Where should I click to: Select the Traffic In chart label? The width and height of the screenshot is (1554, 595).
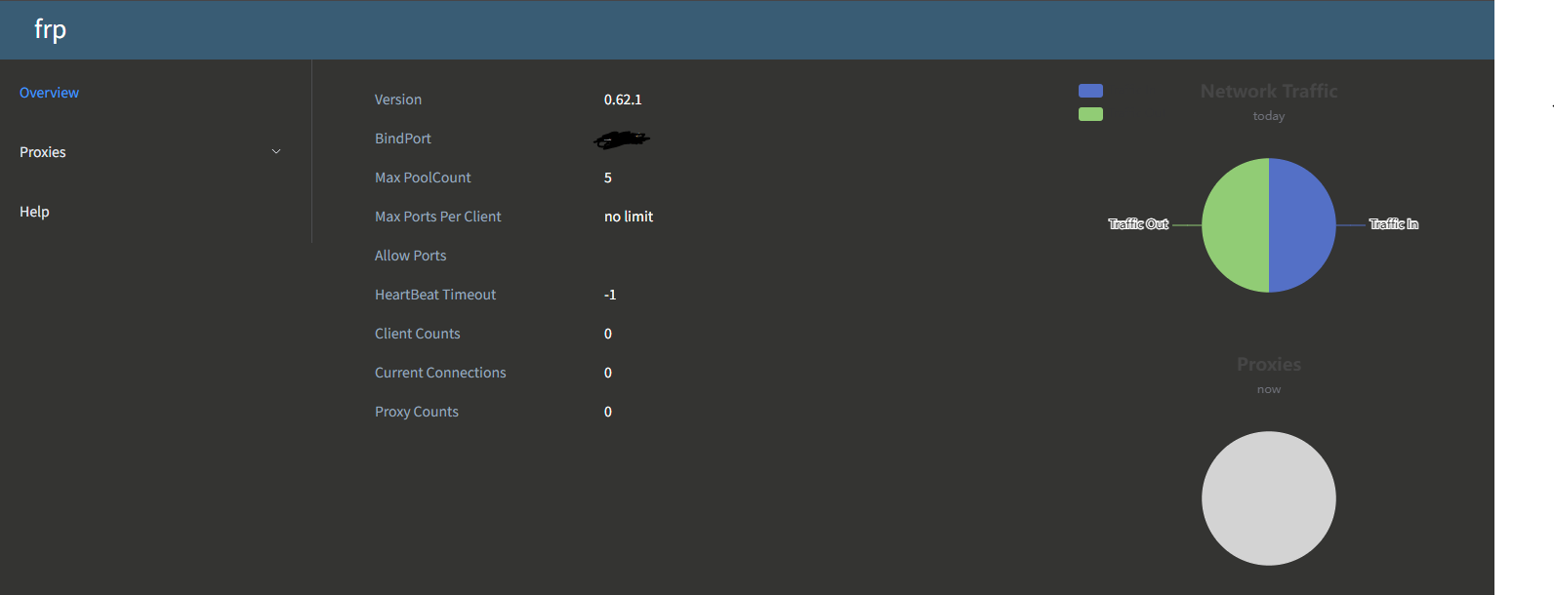[1393, 224]
